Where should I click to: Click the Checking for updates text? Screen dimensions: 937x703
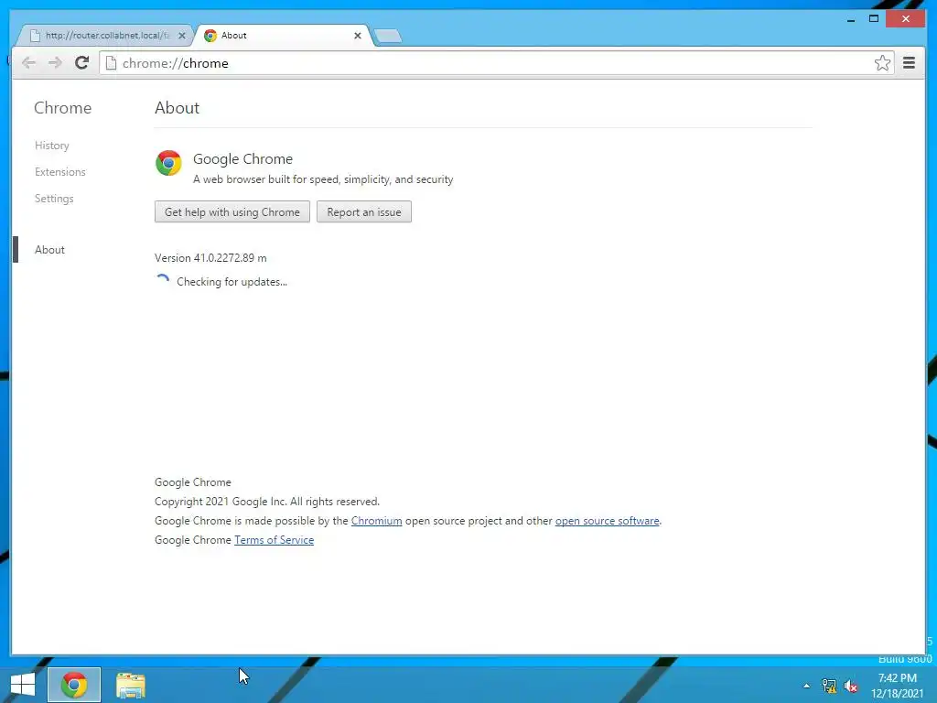232,282
